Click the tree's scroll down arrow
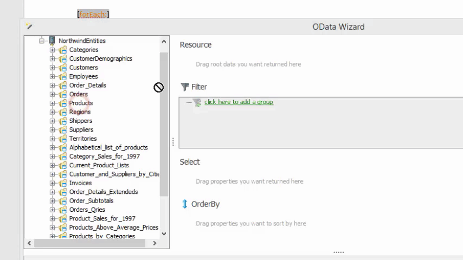This screenshot has width=463, height=260. 164,234
